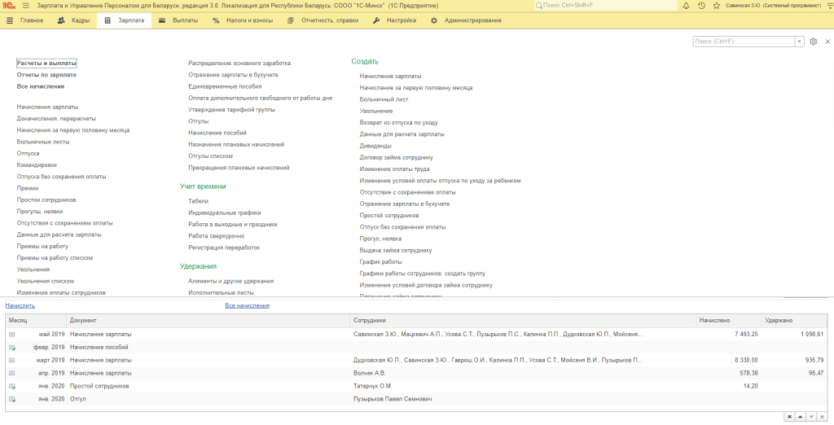Open menu settings gear icon
Screen dimensions: 834x425
coord(813,42)
